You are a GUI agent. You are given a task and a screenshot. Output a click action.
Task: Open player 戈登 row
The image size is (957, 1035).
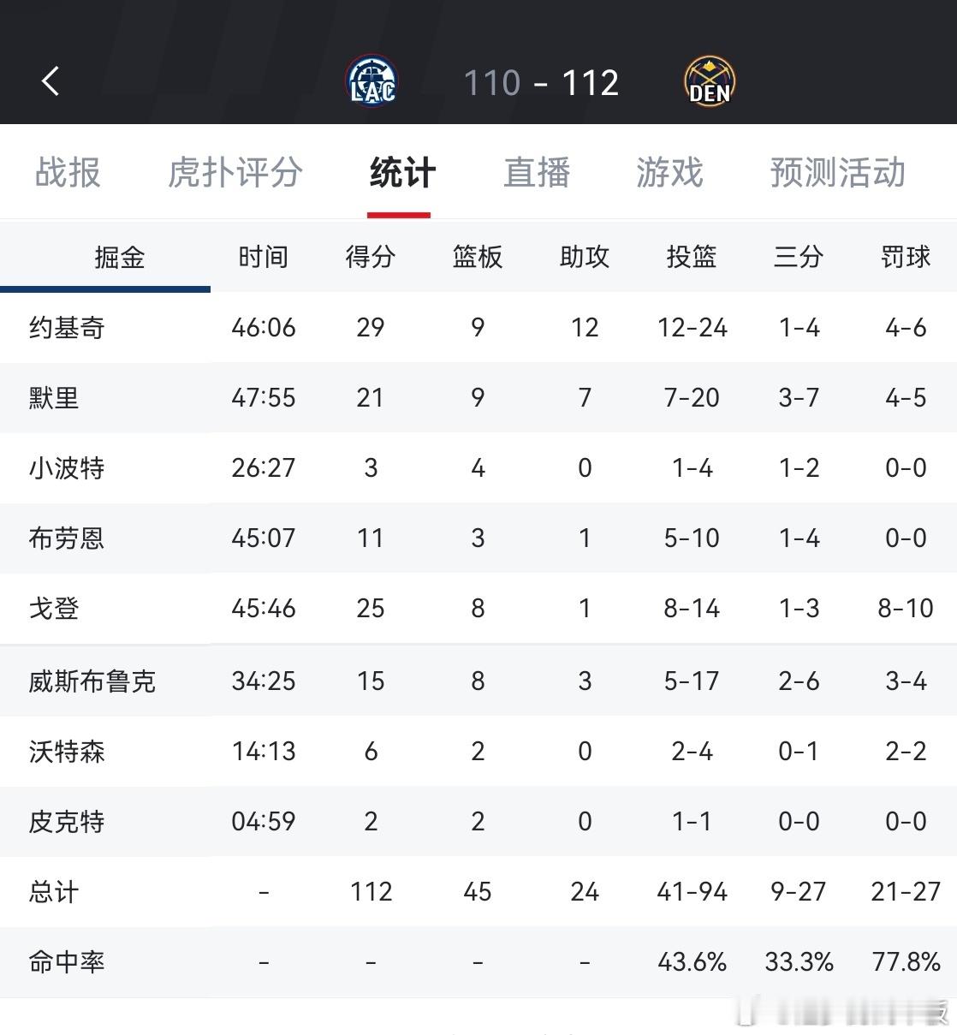pos(478,608)
